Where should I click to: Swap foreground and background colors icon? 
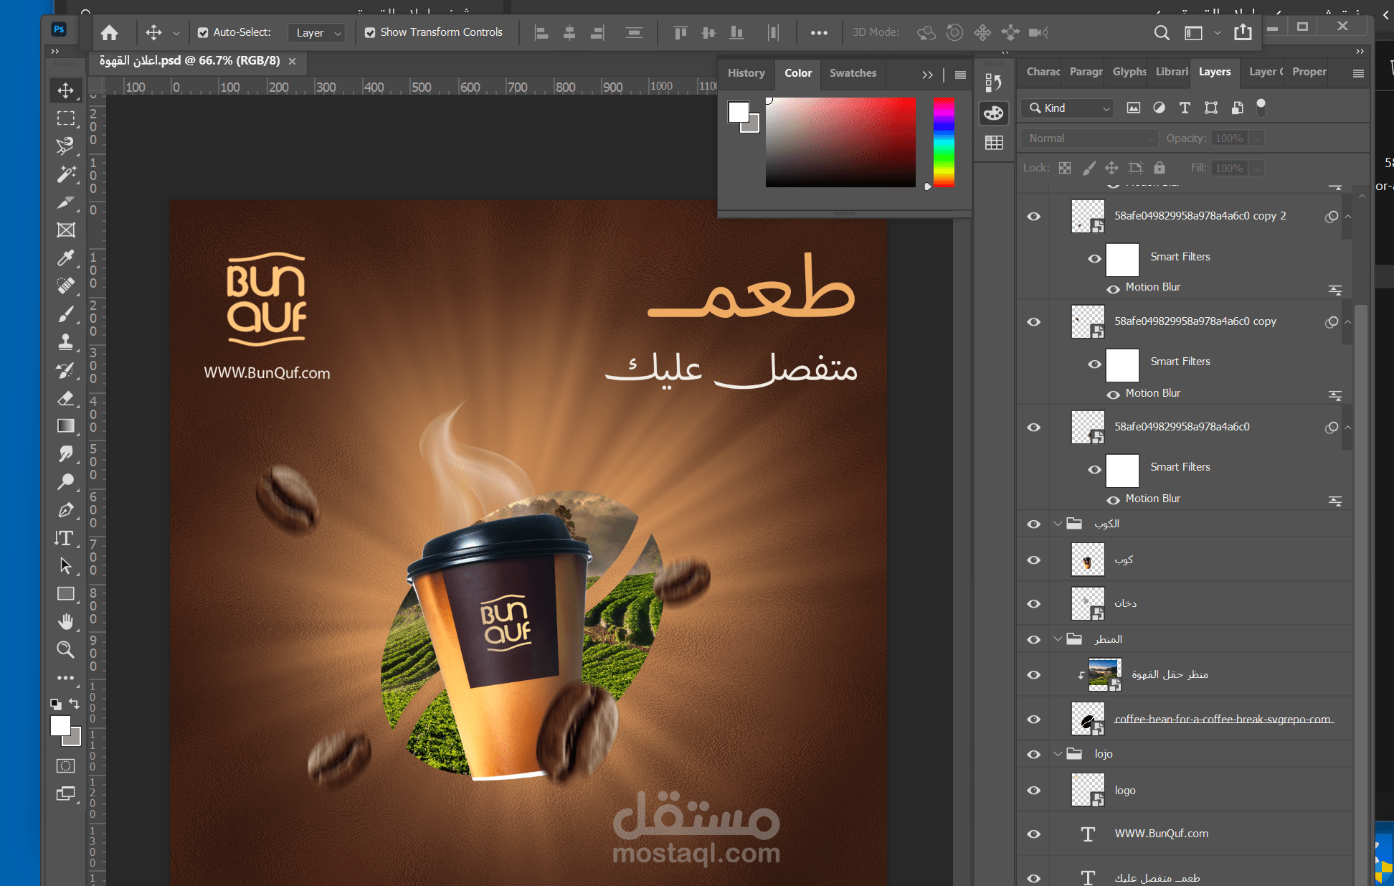coord(74,704)
